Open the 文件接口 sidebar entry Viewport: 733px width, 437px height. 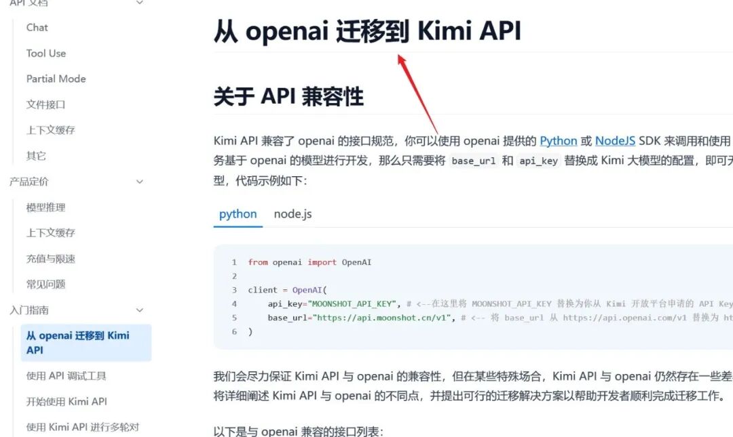(46, 104)
